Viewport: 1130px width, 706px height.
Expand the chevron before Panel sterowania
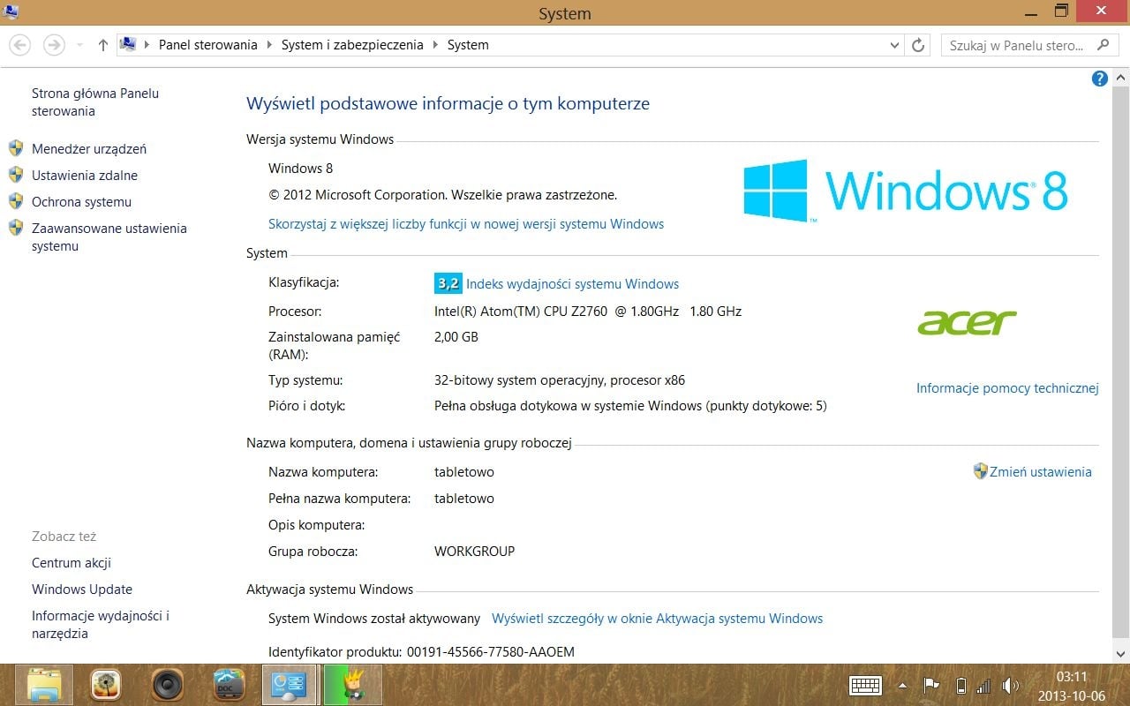coord(147,45)
